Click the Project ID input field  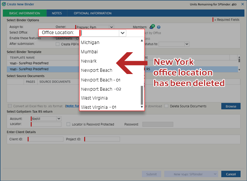[x=102, y=139]
